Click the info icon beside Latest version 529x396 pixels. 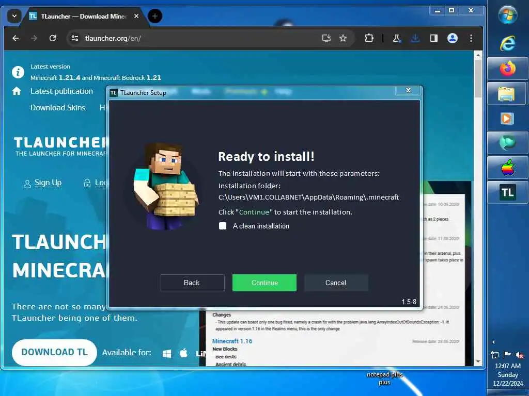coord(18,72)
